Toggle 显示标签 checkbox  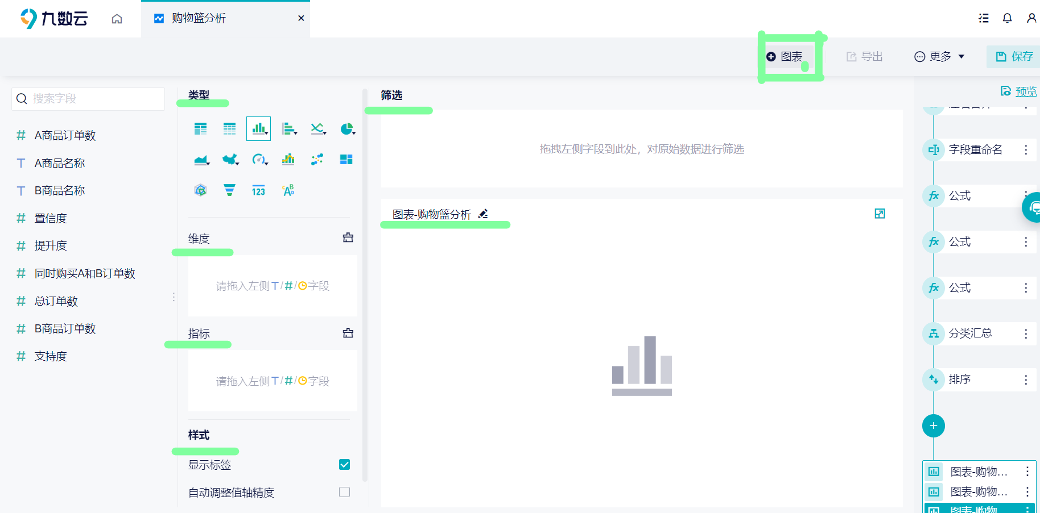click(x=344, y=465)
